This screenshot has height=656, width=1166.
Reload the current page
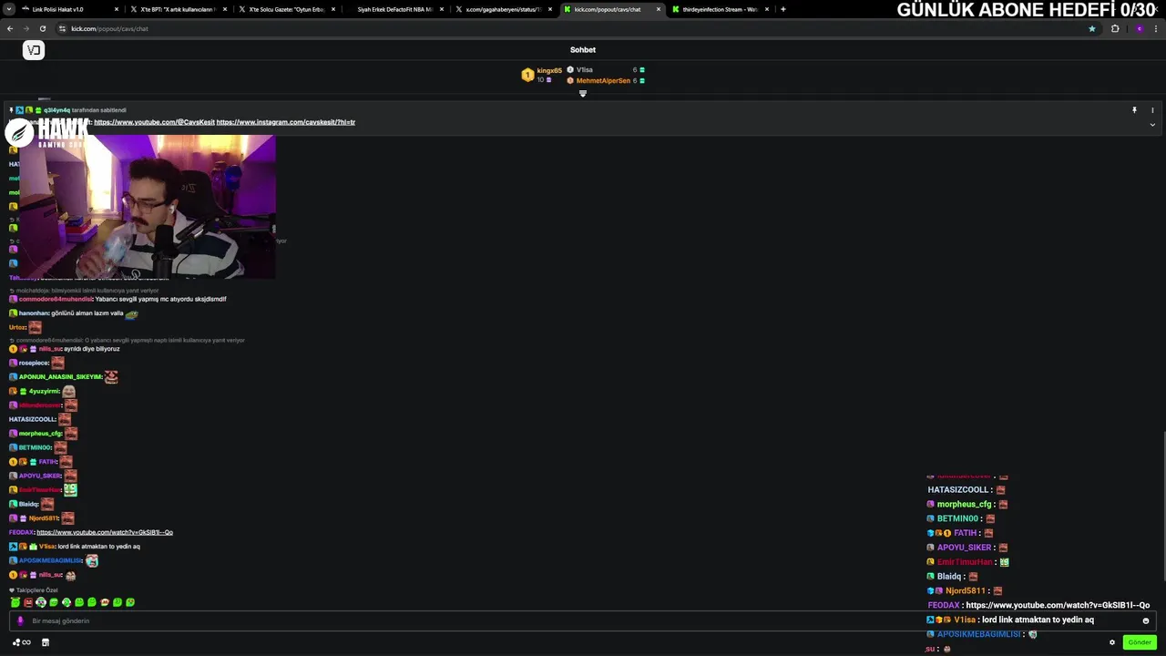(42, 28)
